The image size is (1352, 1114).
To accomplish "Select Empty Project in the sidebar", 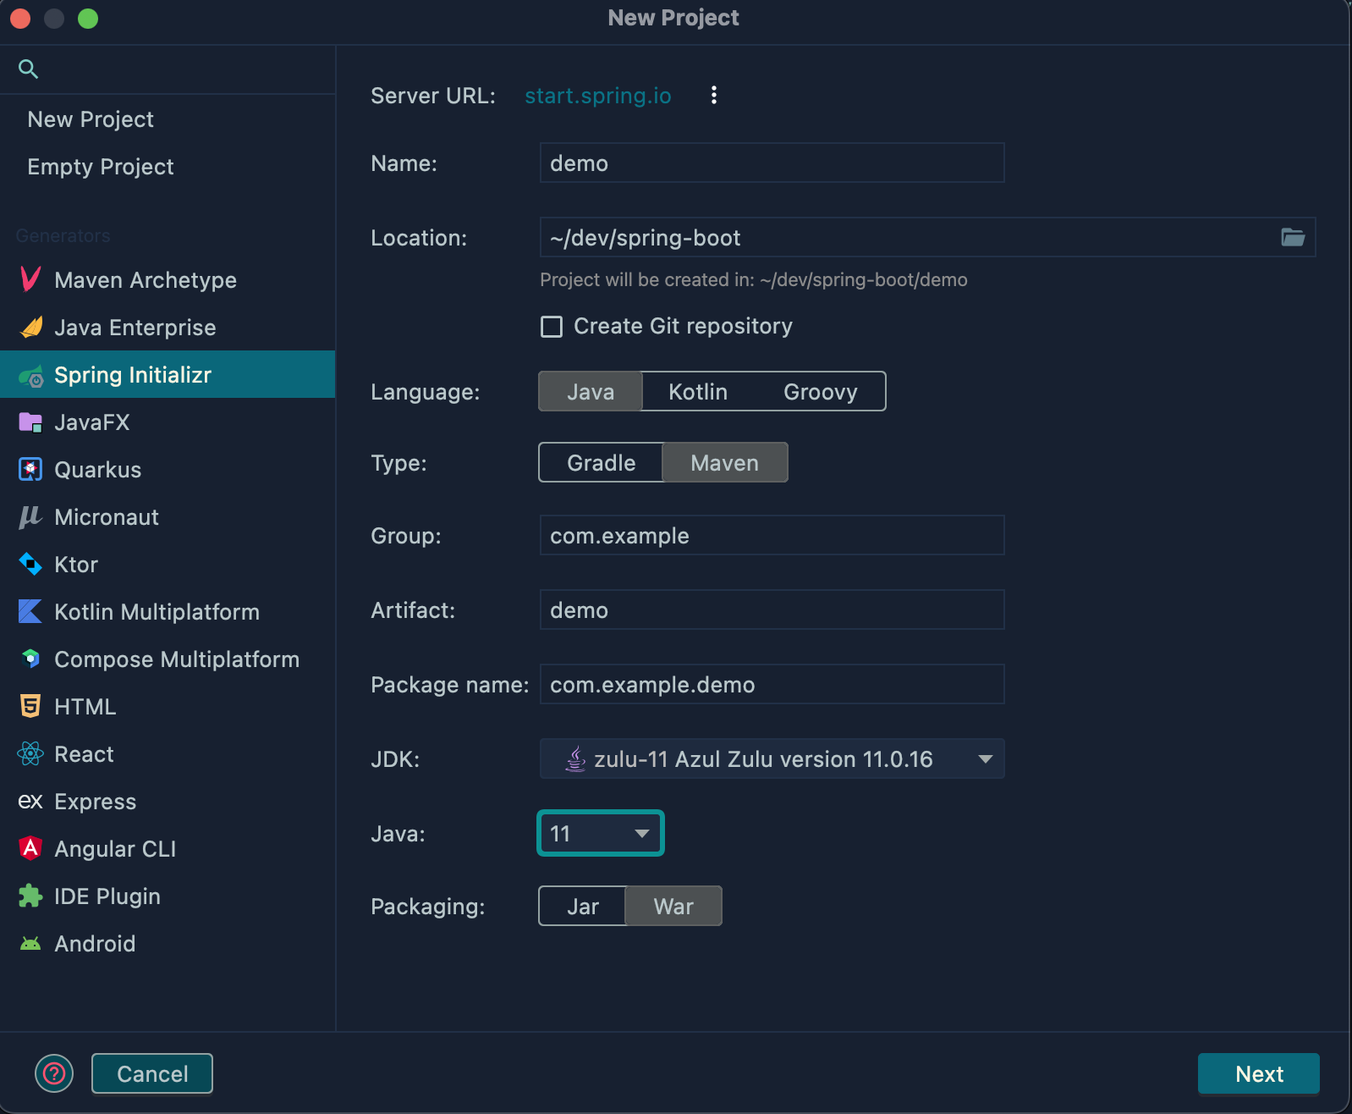I will pyautogui.click(x=101, y=167).
